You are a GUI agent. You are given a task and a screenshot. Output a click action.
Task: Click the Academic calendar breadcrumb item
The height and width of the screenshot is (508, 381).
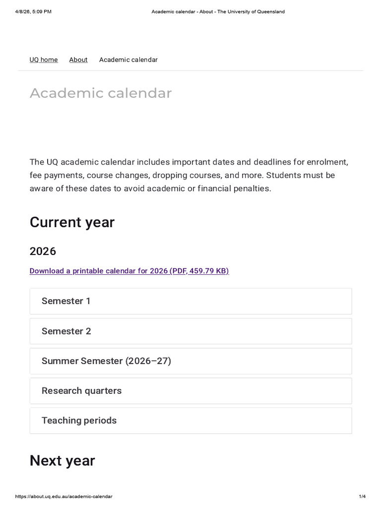[x=128, y=60]
